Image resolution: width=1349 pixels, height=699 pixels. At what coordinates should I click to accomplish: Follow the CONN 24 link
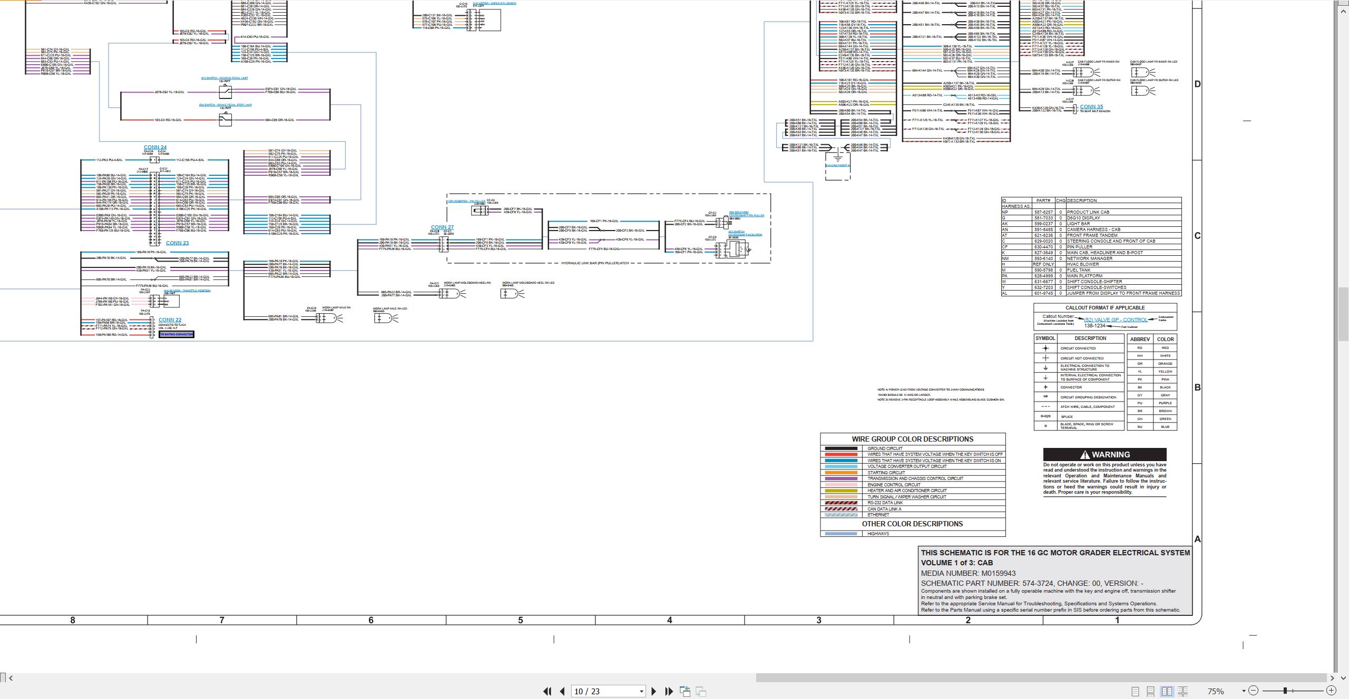point(155,147)
